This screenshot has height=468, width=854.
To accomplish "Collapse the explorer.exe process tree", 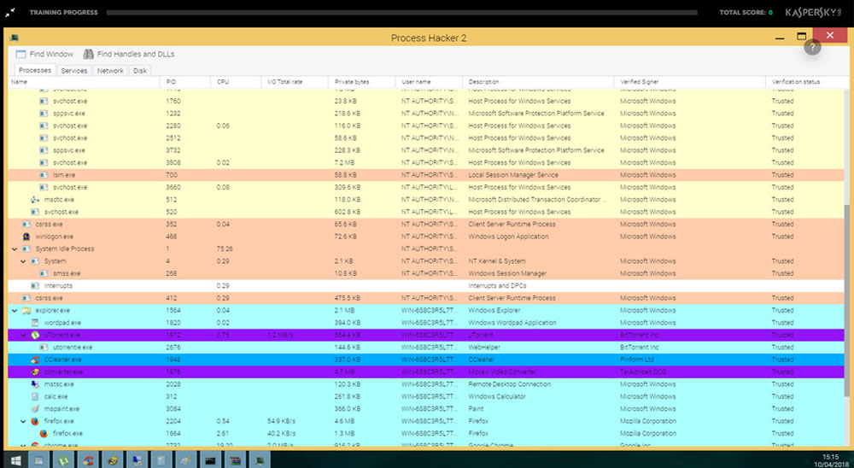I will (15, 311).
